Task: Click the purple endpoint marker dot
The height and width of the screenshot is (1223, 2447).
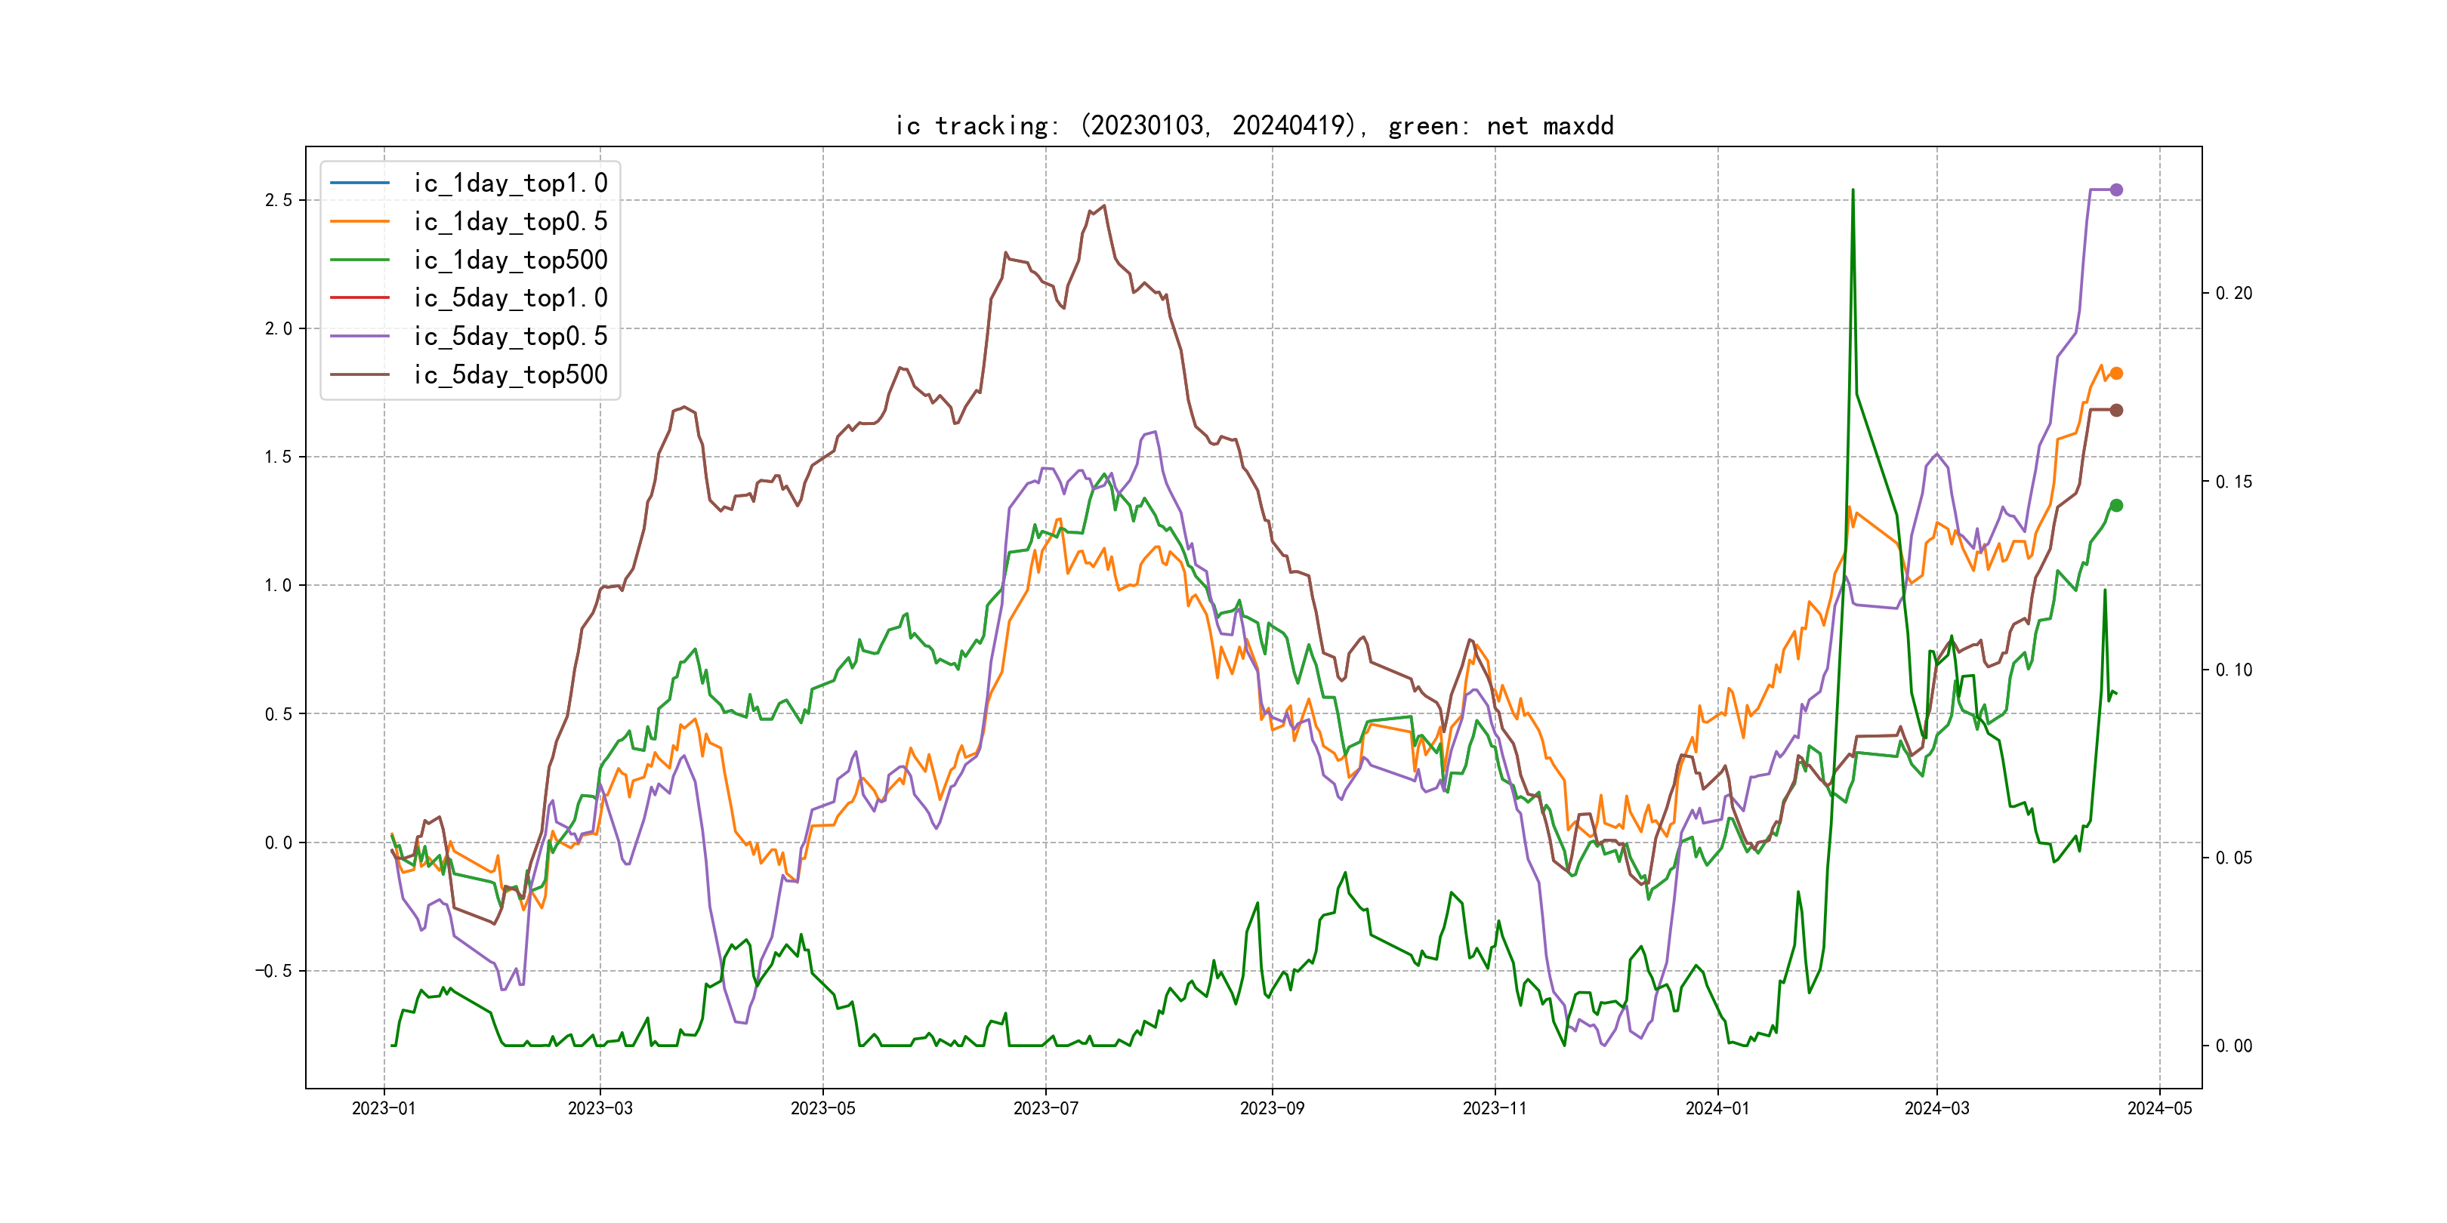Action: click(2115, 190)
